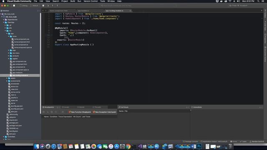
Task: Open the Build menu
Action: (x=73, y=1)
